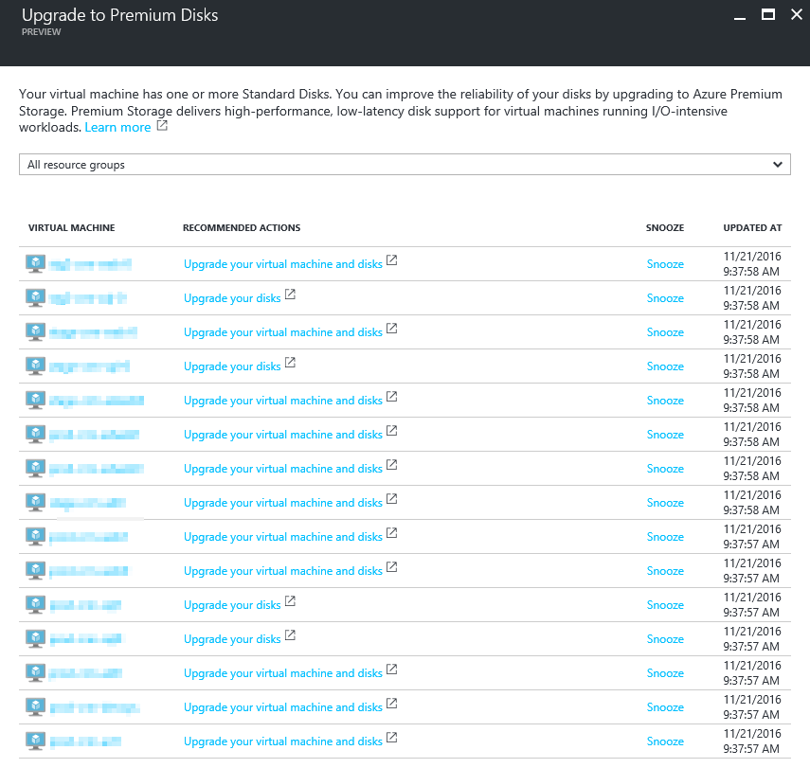
Task: Click the RECOMMENDED ACTIONS column header
Action: tap(242, 228)
